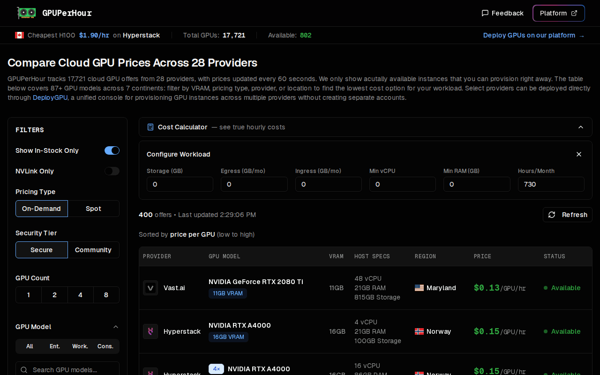Image resolution: width=600 pixels, height=375 pixels.
Task: Click the GPUPerHour GPU logo icon
Action: [x=26, y=13]
